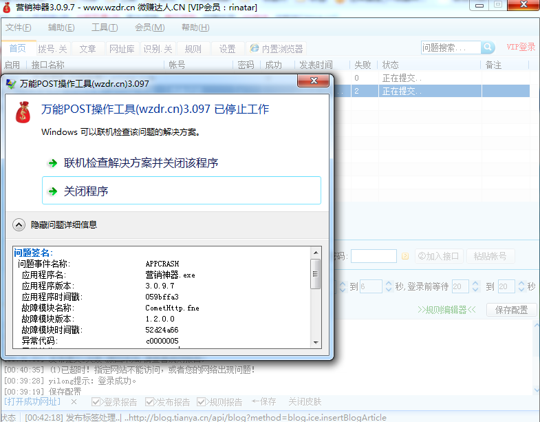This screenshot has height=422, width=540.
Task: Click the 备注 column header
Action: (493, 65)
